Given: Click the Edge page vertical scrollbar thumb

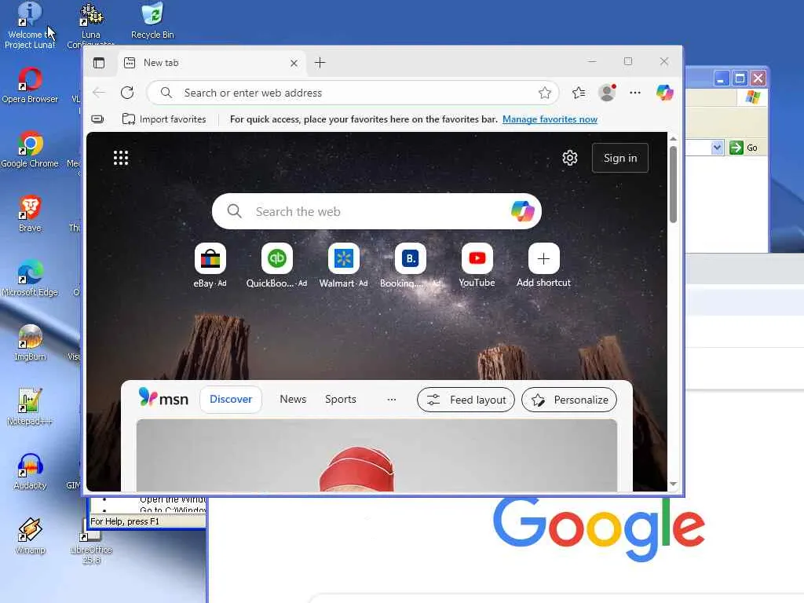Looking at the screenshot, I should click(673, 185).
